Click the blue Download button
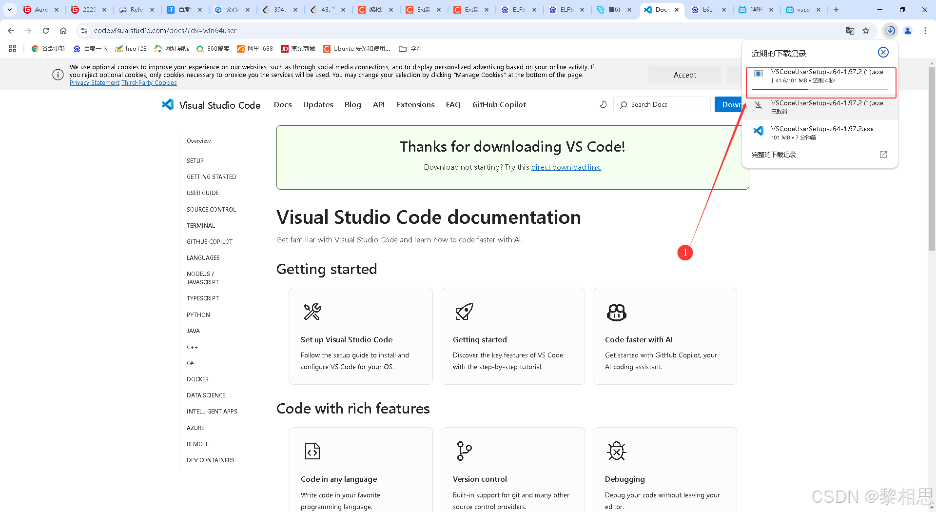Viewport: 936px width, 512px height. click(x=728, y=104)
